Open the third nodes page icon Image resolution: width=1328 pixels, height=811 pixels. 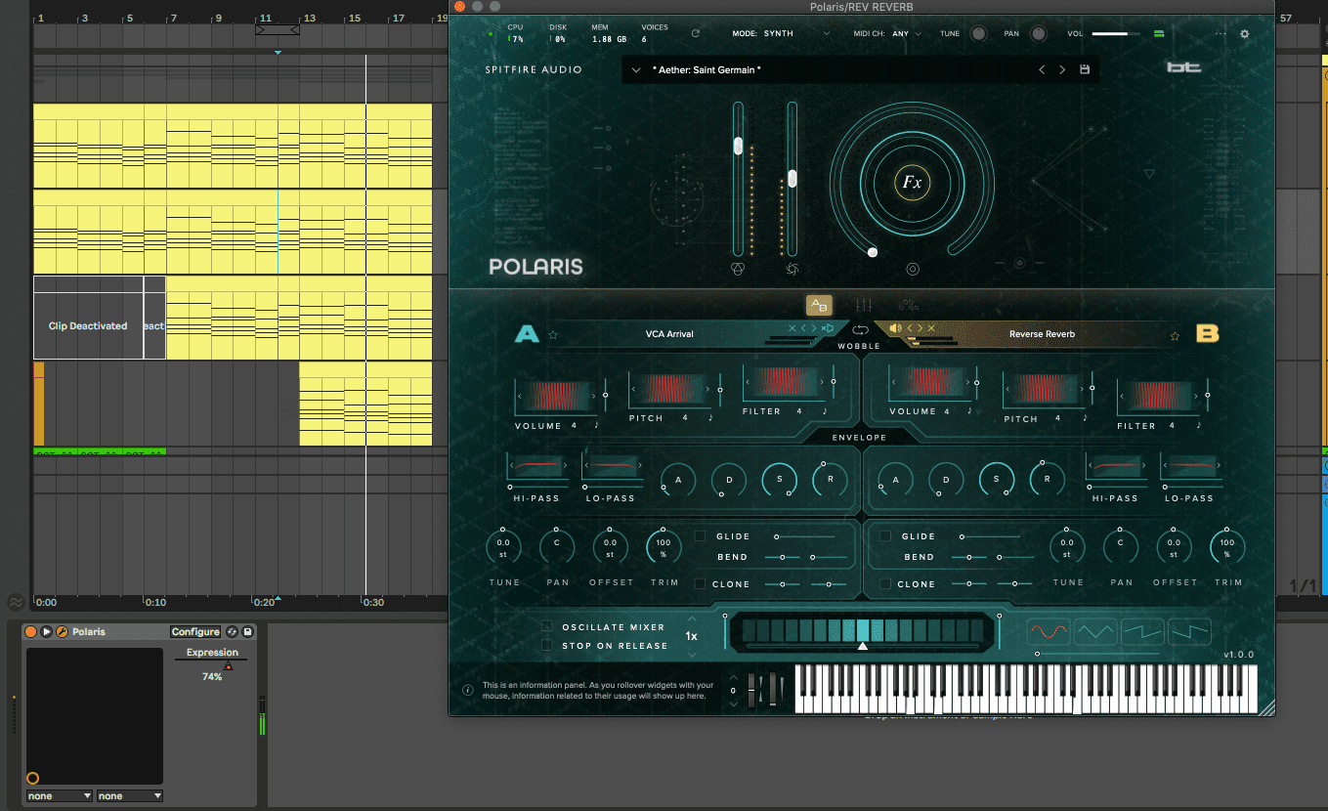pos(908,305)
